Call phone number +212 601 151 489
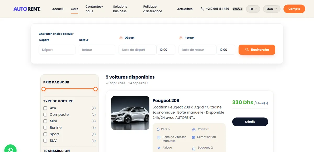This screenshot has height=152, width=314. tap(217, 9)
